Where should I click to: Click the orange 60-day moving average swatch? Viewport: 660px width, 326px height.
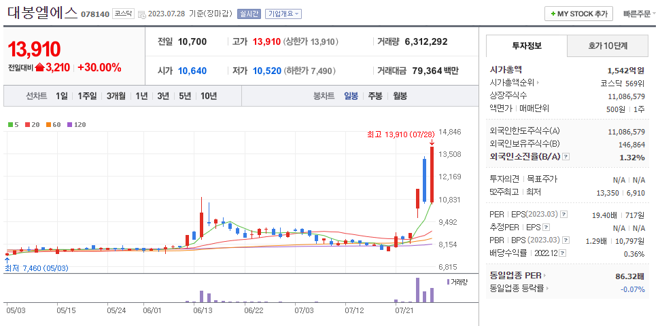click(x=48, y=124)
